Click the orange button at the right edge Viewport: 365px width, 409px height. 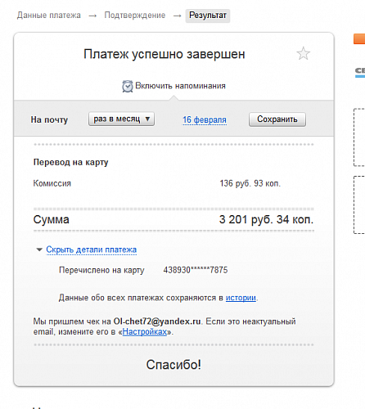[359, 39]
